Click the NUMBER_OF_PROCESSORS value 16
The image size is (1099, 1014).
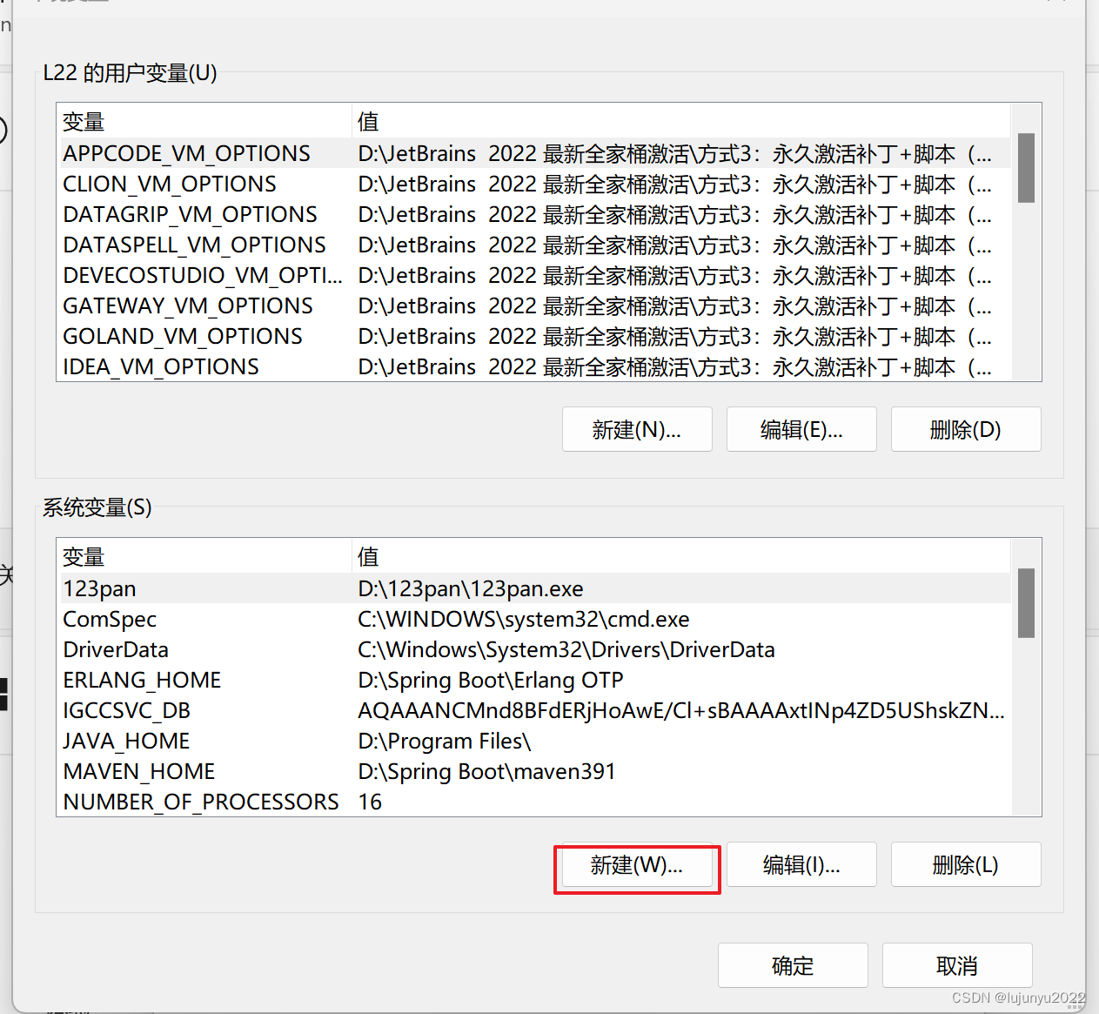pos(370,802)
